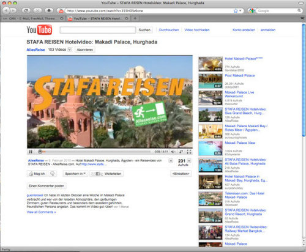306x252 pixels.
Task: Open STAFA REISEN Grand Resort, Hurghada link
Action: [x=245, y=212]
